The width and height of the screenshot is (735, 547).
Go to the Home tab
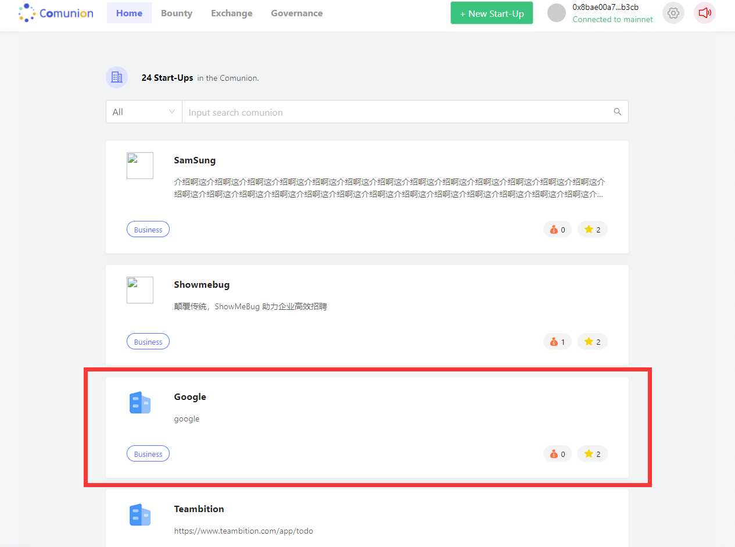(x=129, y=13)
